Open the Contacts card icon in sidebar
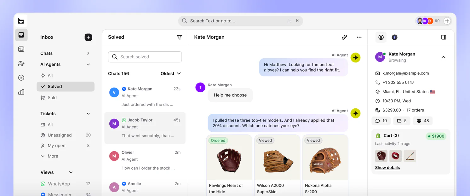470x196 pixels. click(21, 49)
